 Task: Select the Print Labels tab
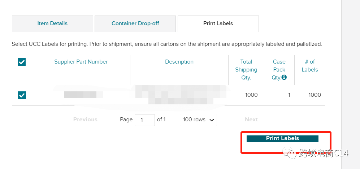tap(218, 23)
